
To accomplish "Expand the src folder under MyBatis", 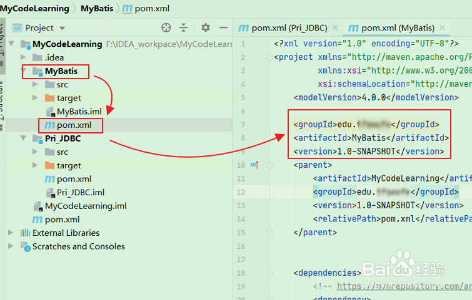I will coord(35,84).
